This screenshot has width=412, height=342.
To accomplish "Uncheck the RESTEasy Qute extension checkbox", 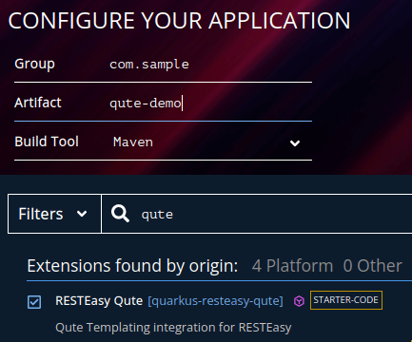I will (34, 302).
